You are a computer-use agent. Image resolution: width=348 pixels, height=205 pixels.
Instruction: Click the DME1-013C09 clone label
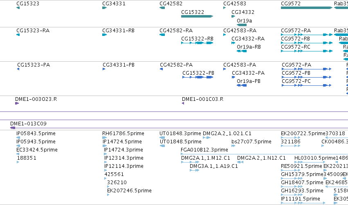(28, 123)
